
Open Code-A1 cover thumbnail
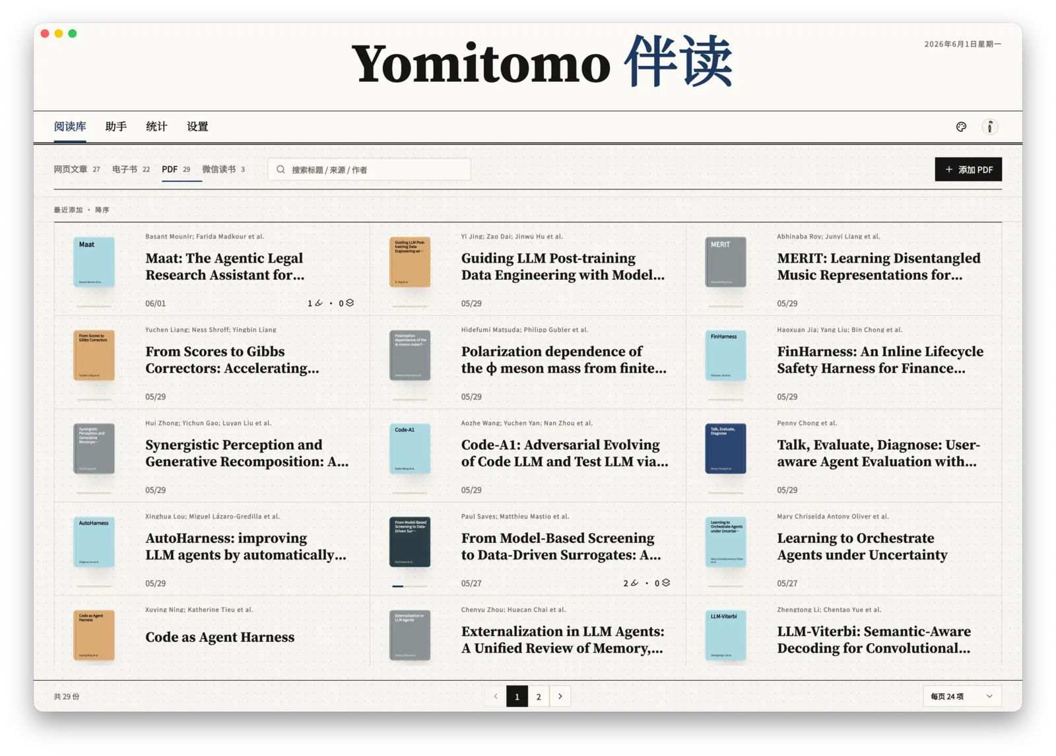[410, 449]
